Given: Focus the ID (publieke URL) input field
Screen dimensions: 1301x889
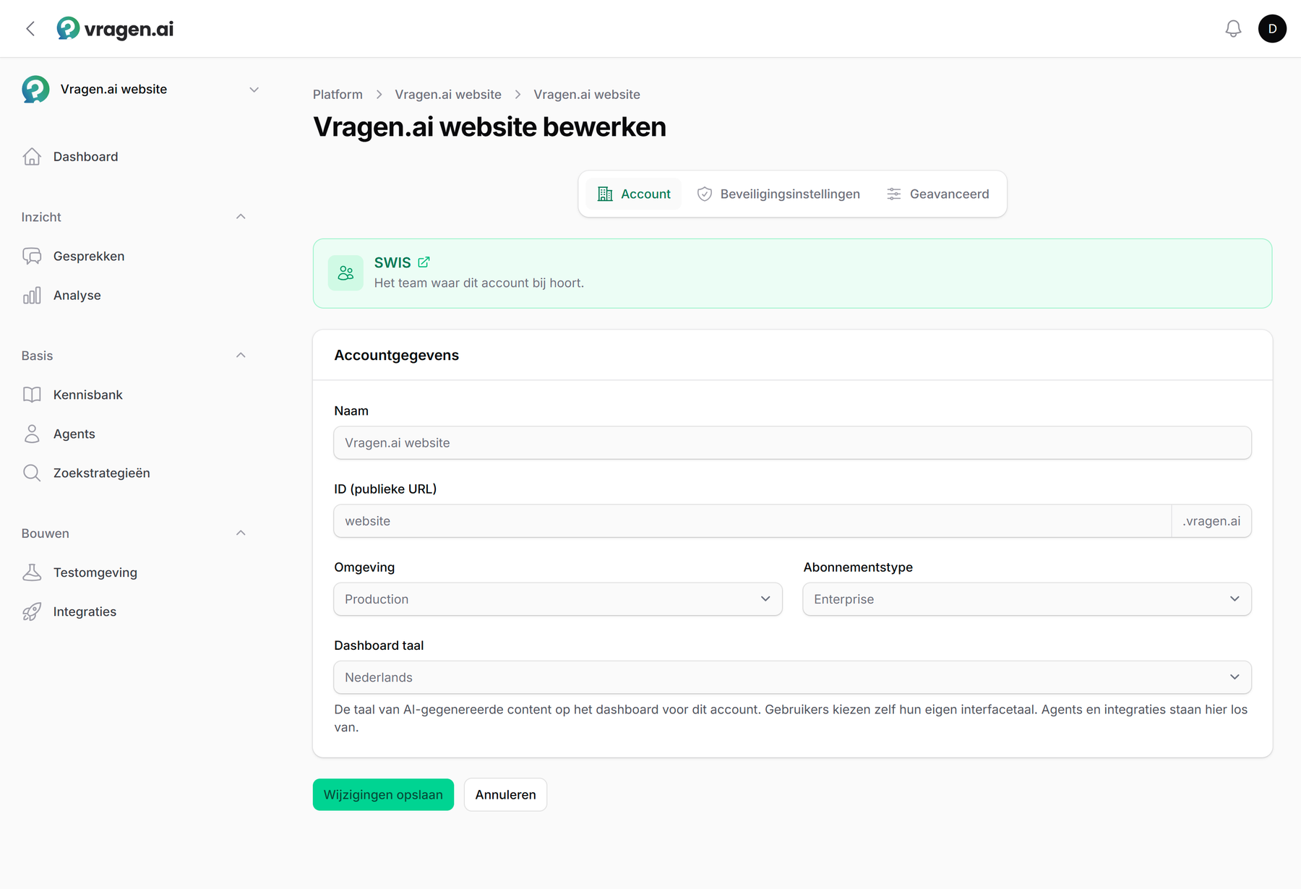Looking at the screenshot, I should [x=752, y=521].
